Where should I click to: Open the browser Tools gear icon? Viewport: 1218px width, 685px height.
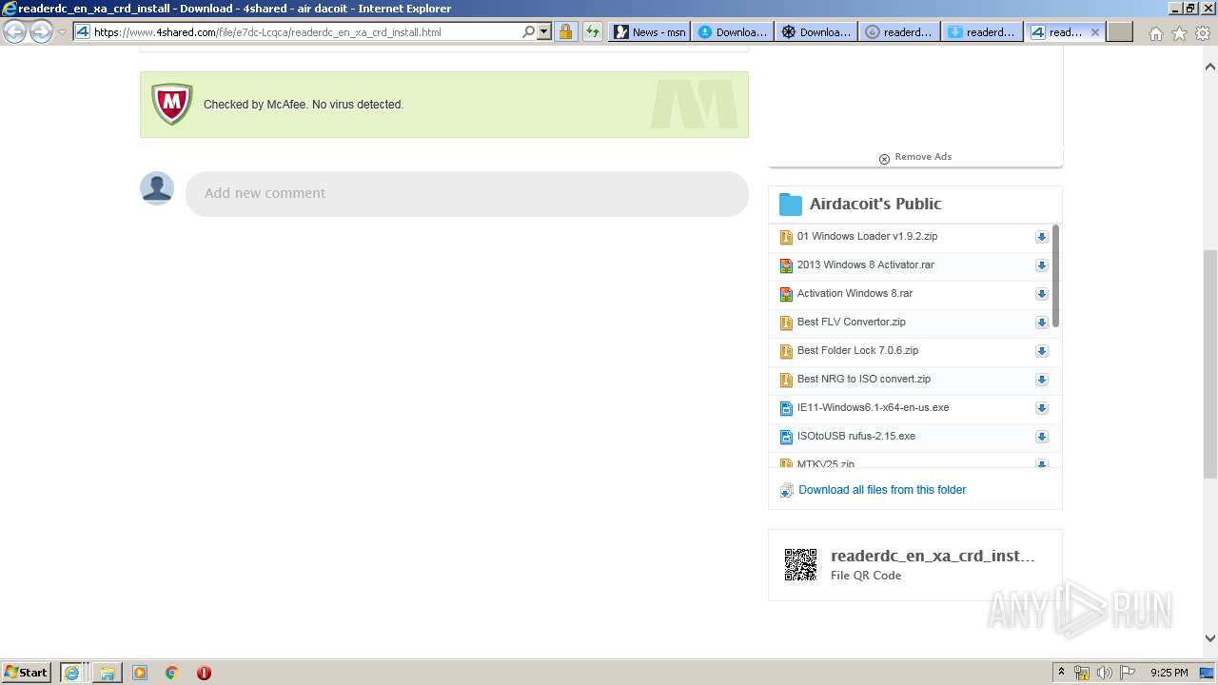pos(1203,33)
